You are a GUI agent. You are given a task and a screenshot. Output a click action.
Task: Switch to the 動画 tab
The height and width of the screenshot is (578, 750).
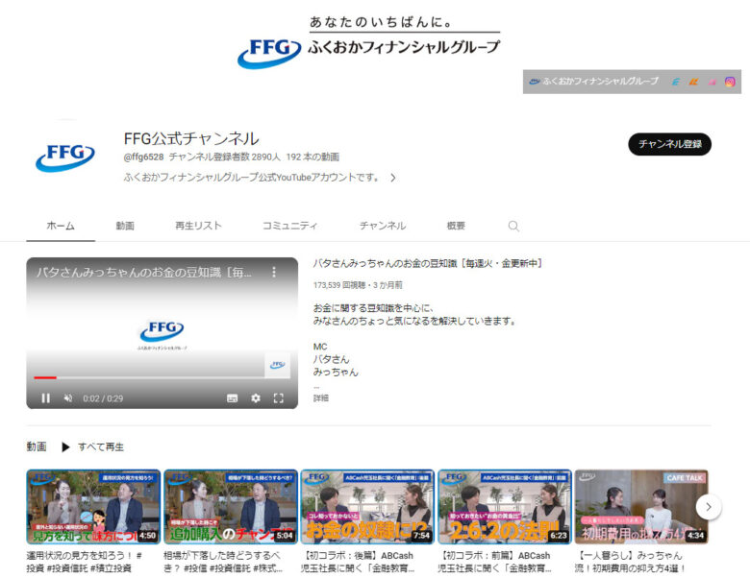125,226
